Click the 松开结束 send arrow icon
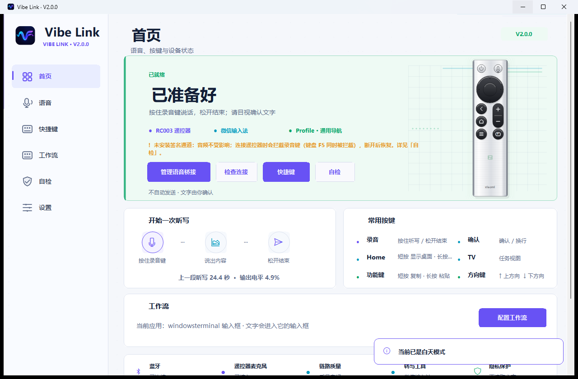The height and width of the screenshot is (379, 578). click(279, 242)
